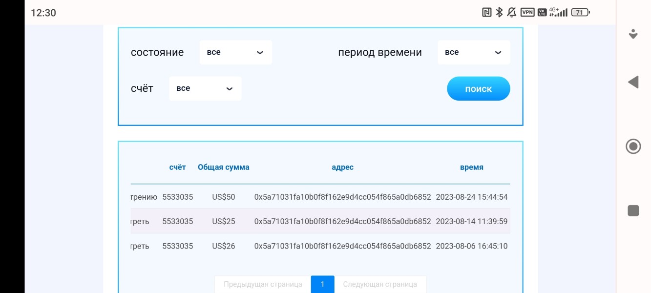The width and height of the screenshot is (651, 293).
Task: Click the грению status in the first row
Action: coord(144,198)
